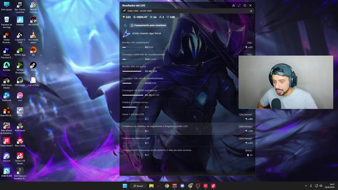Select 'Consigue 10K min de visualizaciones' task

coord(187,81)
